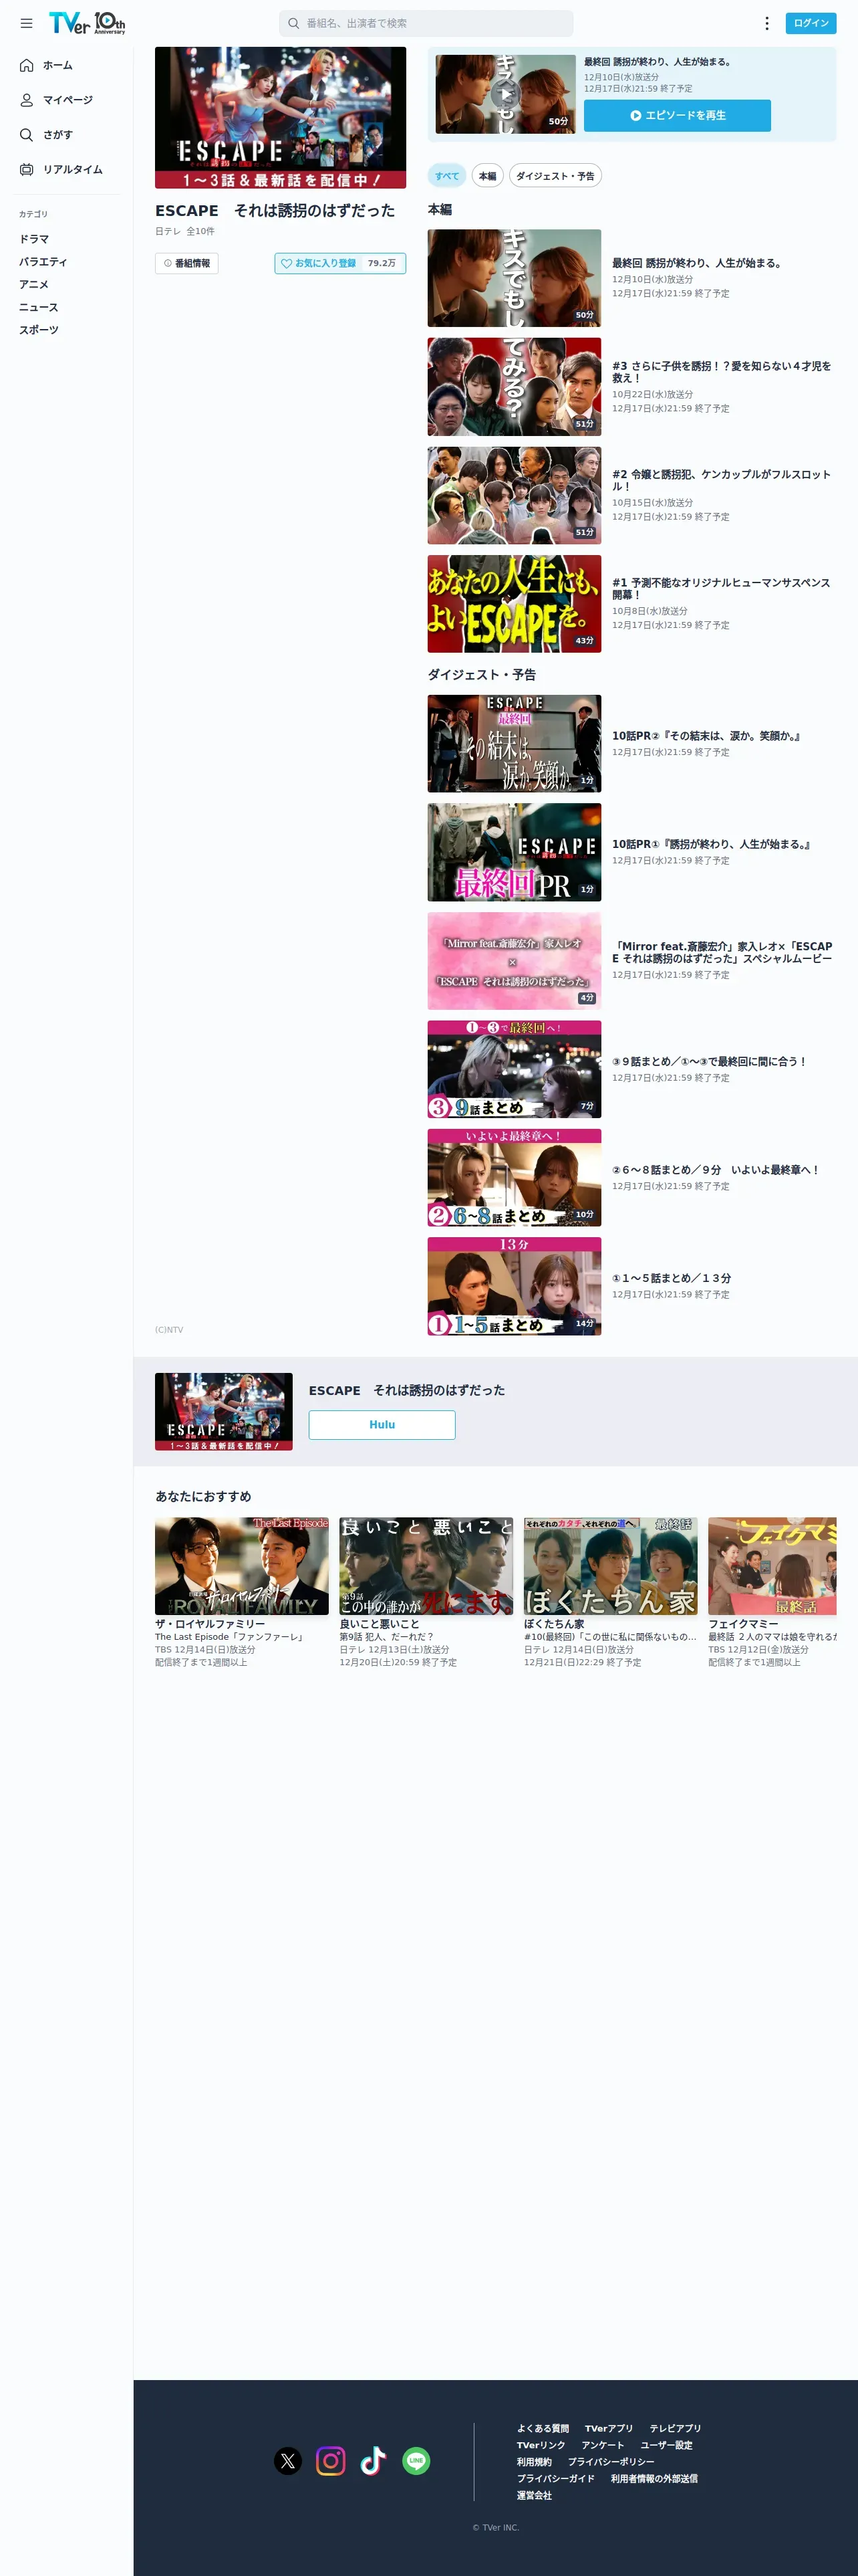Image resolution: width=858 pixels, height=2576 pixels.
Task: Open ぼくたちん家 recommendation
Action: 611,1592
